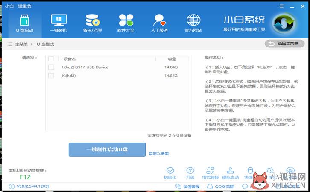Click 容量 column header
Viewport: 310px width, 192px height.
click(x=172, y=59)
